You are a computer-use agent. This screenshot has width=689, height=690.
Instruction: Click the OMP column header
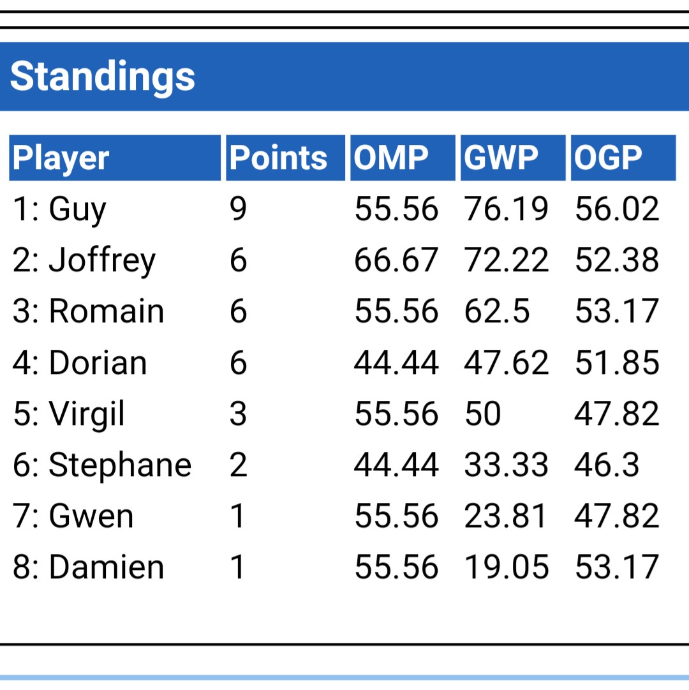click(391, 158)
